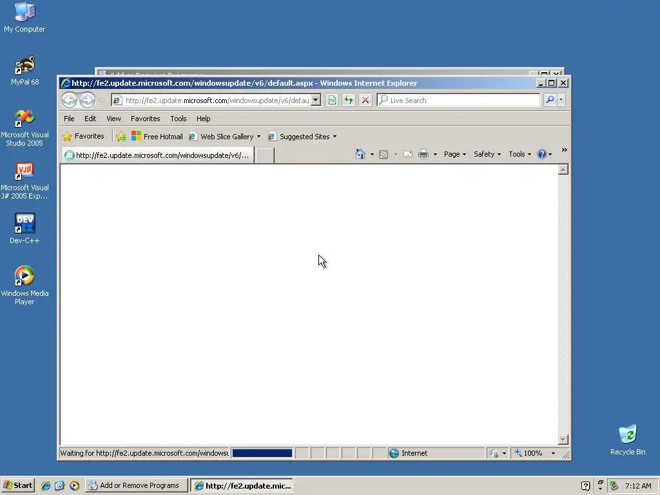
Task: Open the Safety command bar menu
Action: pos(487,154)
